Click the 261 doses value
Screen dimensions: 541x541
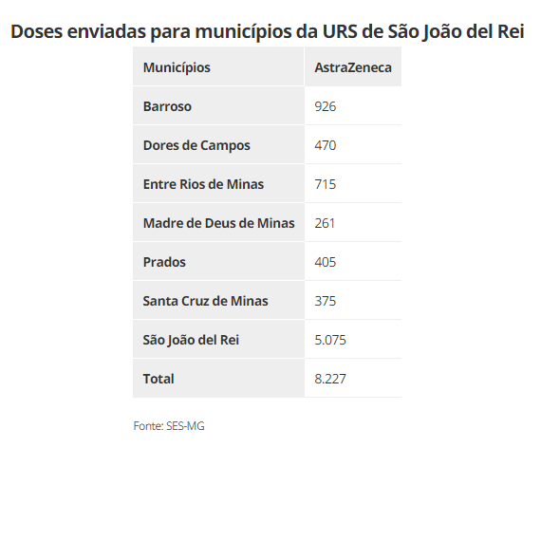(325, 223)
